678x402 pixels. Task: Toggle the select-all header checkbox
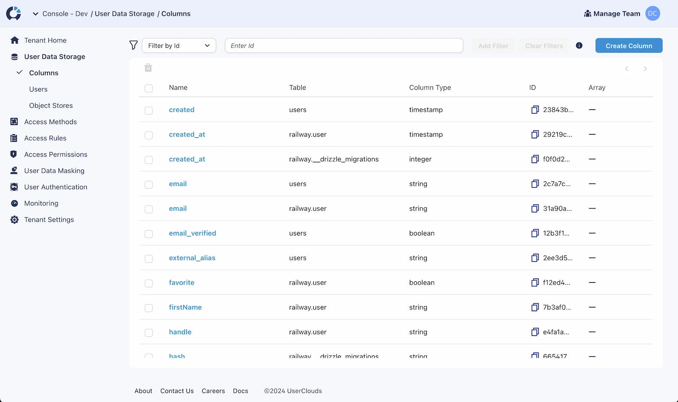(x=149, y=88)
